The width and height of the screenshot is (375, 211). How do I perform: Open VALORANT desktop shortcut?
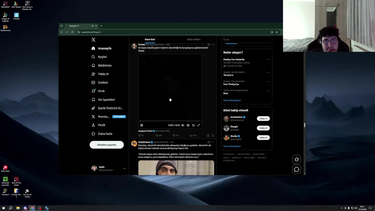(x=5, y=5)
